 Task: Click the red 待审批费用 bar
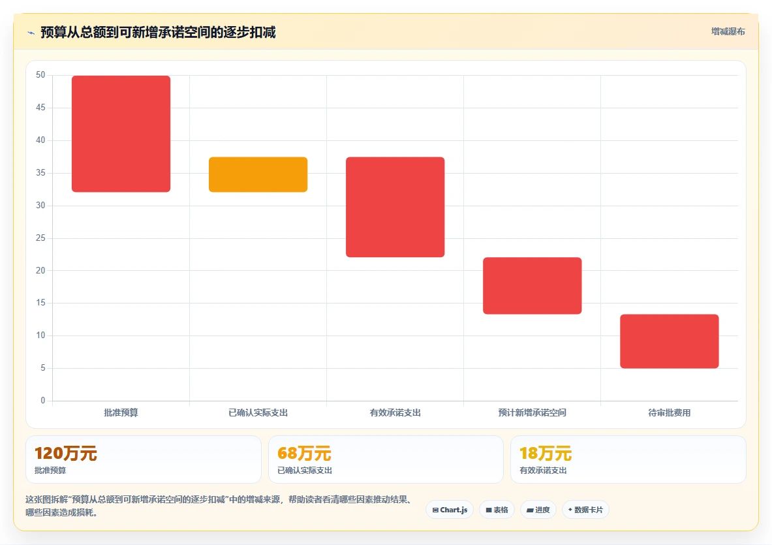tap(670, 341)
